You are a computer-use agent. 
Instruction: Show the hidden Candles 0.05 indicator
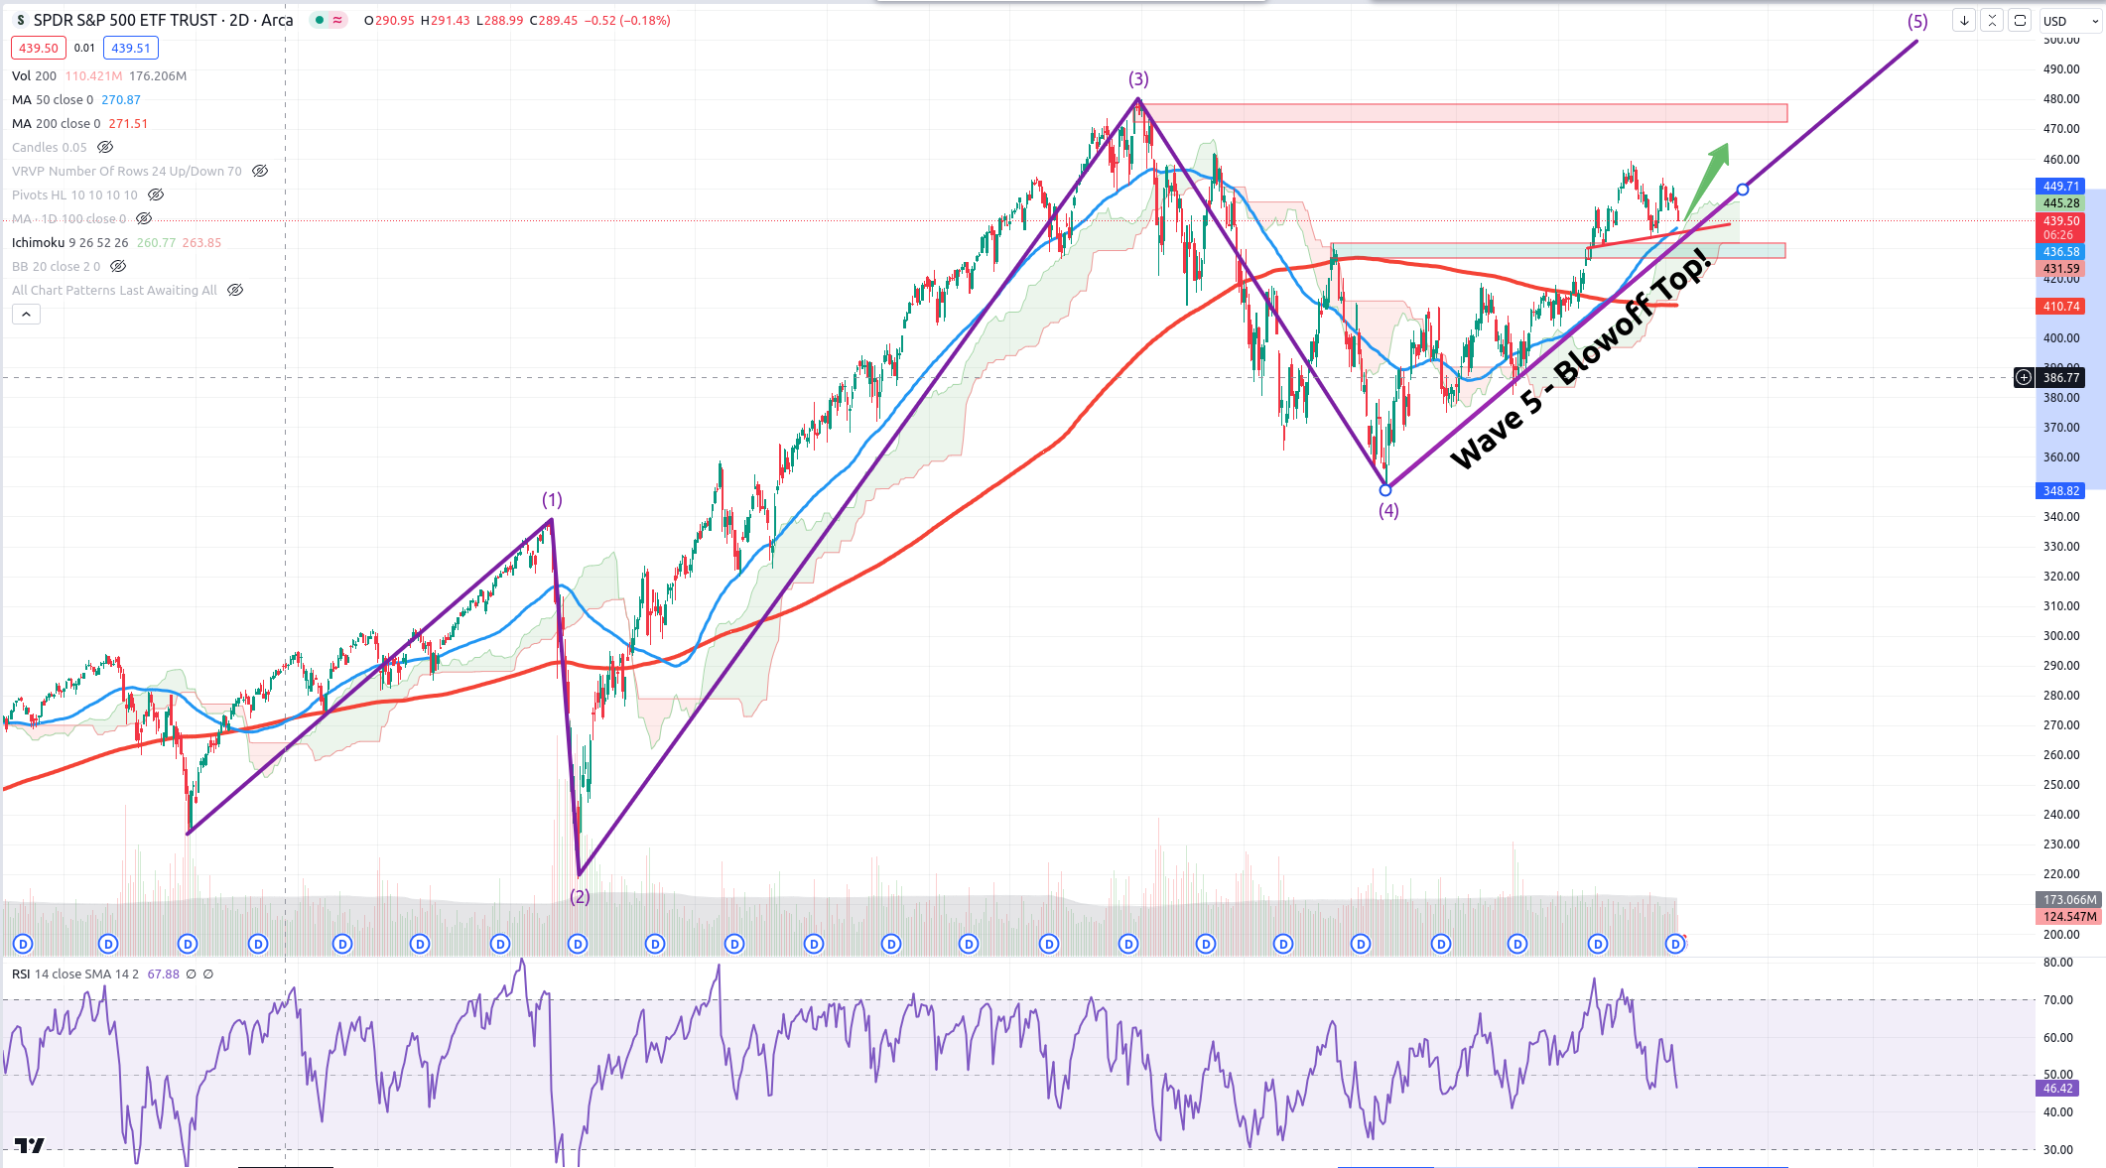pyautogui.click(x=105, y=147)
